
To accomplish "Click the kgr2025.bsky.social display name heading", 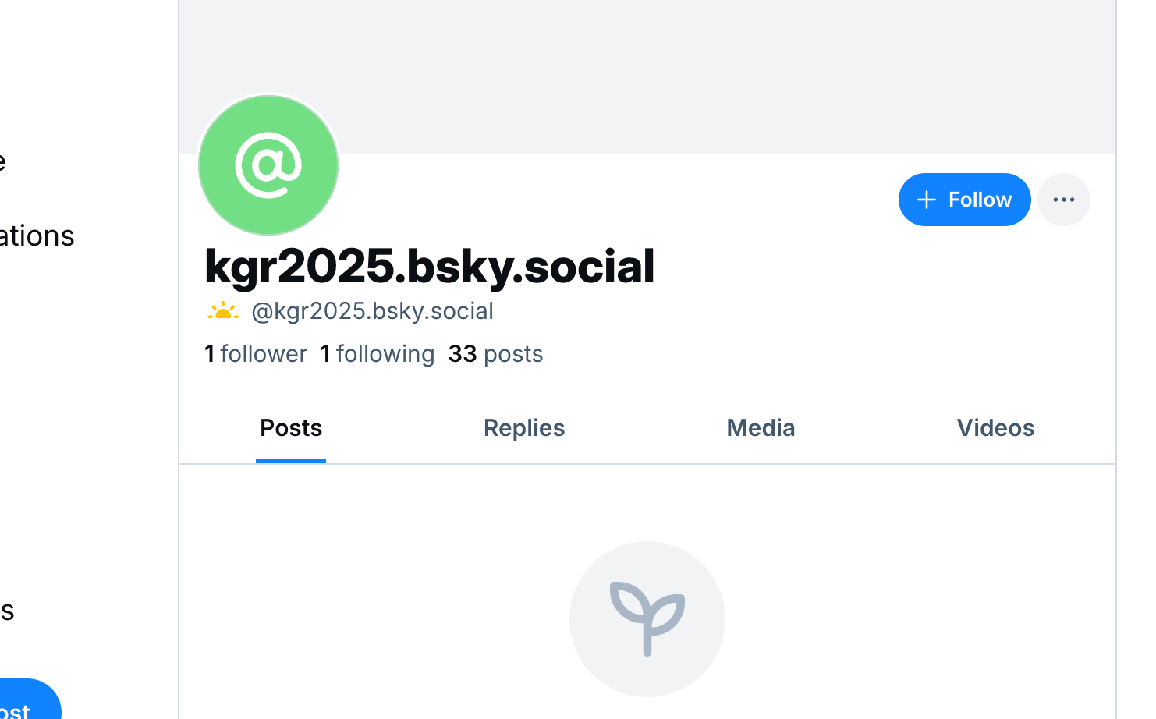I will [429, 266].
